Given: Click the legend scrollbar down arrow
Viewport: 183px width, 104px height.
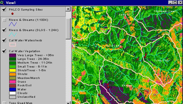Looking at the screenshot, I should (68, 103).
